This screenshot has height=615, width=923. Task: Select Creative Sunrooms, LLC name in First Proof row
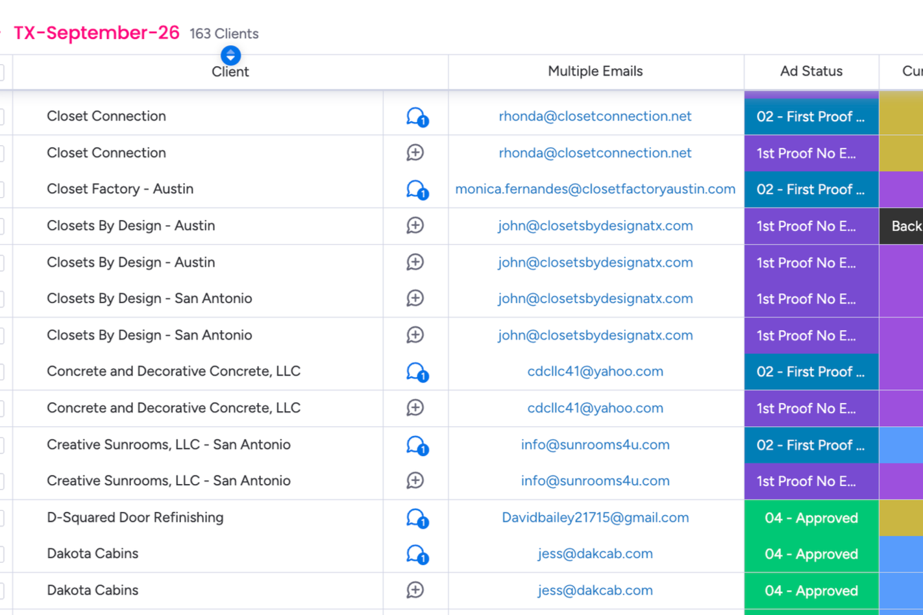(x=169, y=444)
